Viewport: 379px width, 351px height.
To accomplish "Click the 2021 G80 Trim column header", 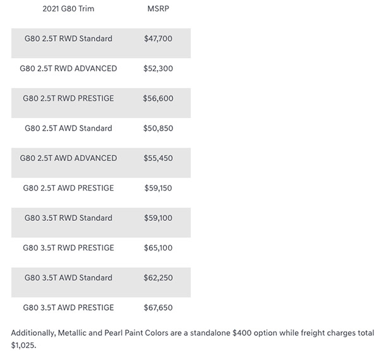I will click(68, 9).
